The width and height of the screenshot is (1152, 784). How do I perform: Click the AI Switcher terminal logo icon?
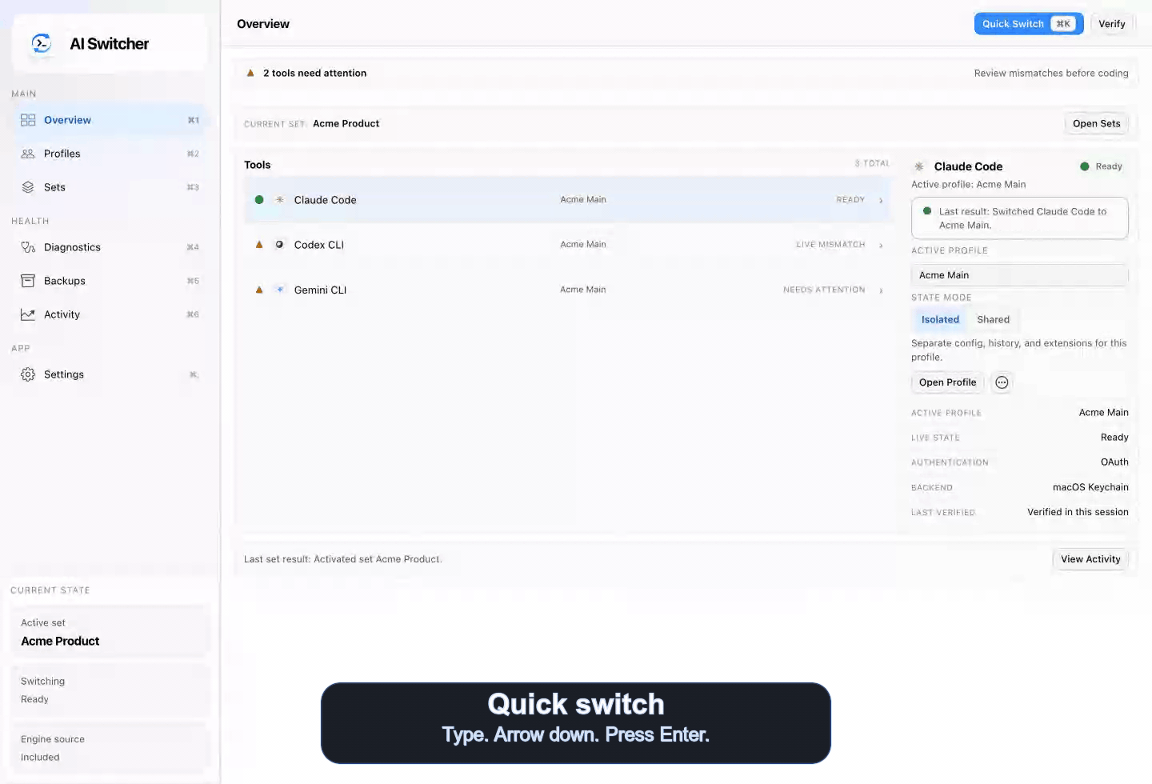[41, 43]
